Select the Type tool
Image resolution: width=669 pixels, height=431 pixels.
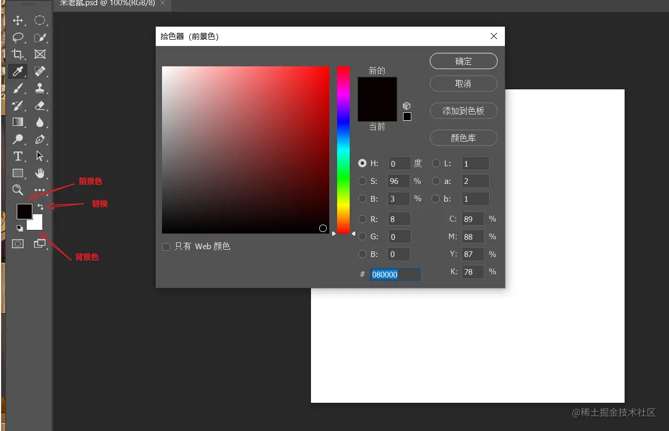pos(18,156)
